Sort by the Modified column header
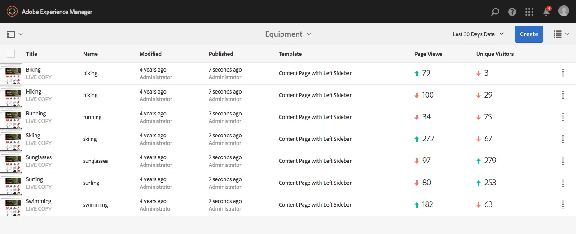 150,54
